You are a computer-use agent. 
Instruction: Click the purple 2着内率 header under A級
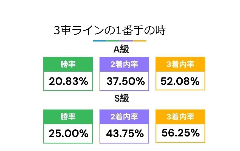pyautogui.click(x=124, y=64)
